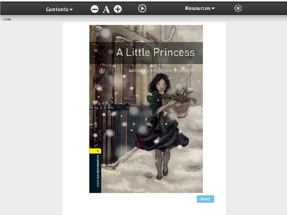The image size is (287, 215).
Task: Expand the arrow beside Contents
Action: point(71,10)
